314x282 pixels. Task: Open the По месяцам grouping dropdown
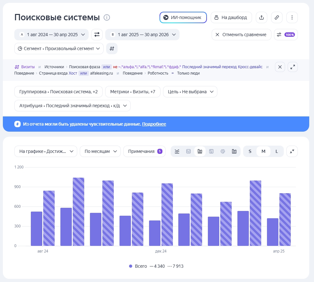[100, 151]
